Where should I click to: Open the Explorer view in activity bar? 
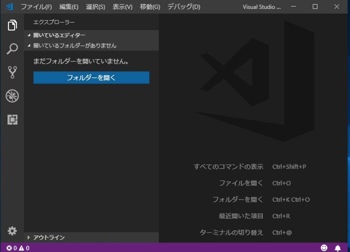coord(12,25)
